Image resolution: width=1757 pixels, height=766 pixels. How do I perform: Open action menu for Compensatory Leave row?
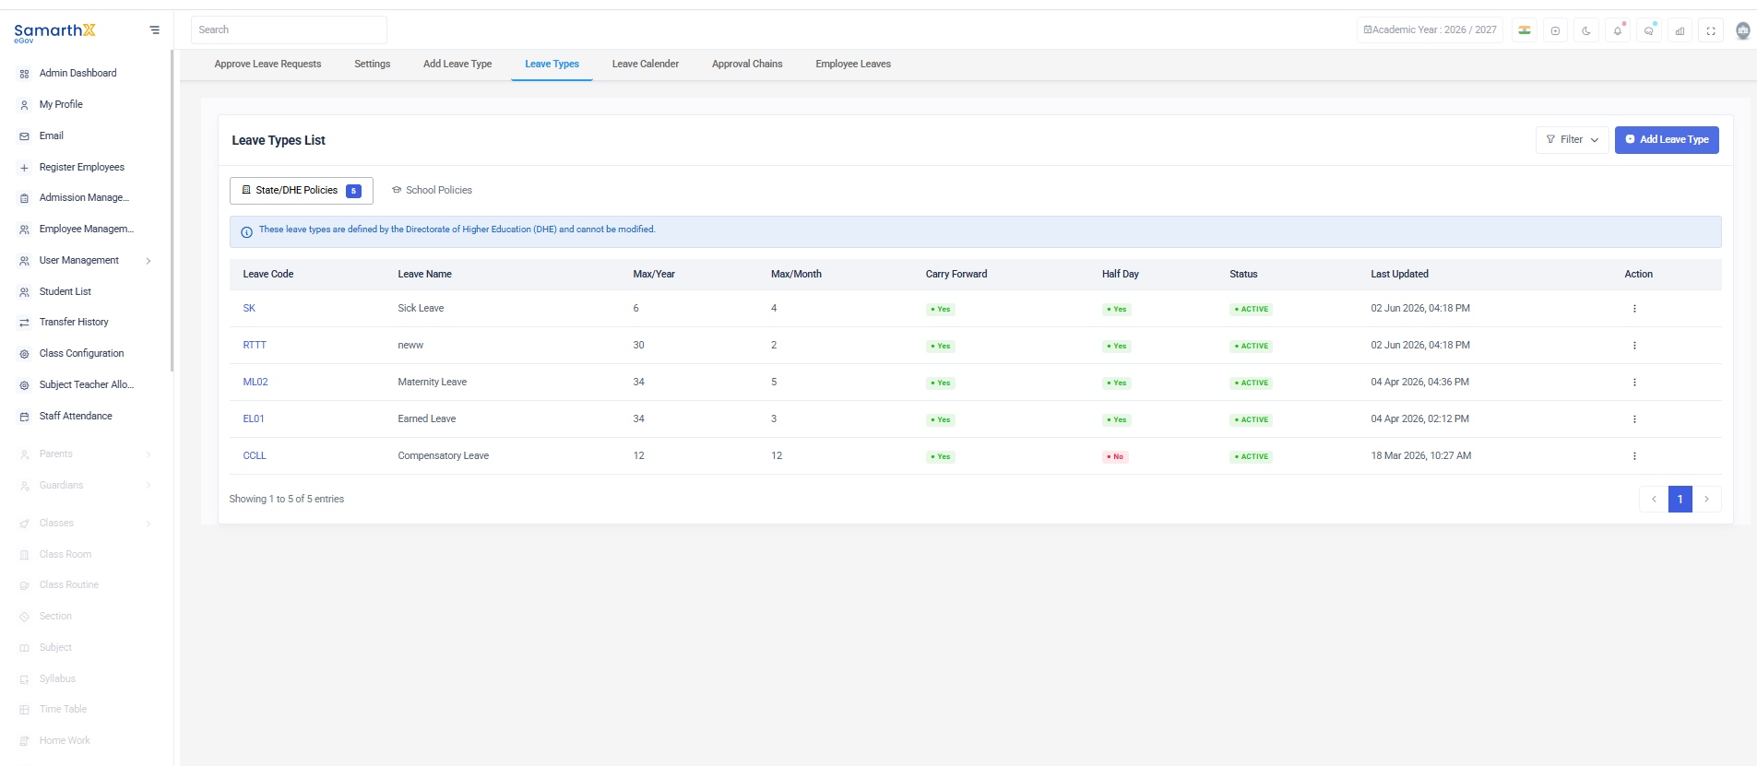1634,456
